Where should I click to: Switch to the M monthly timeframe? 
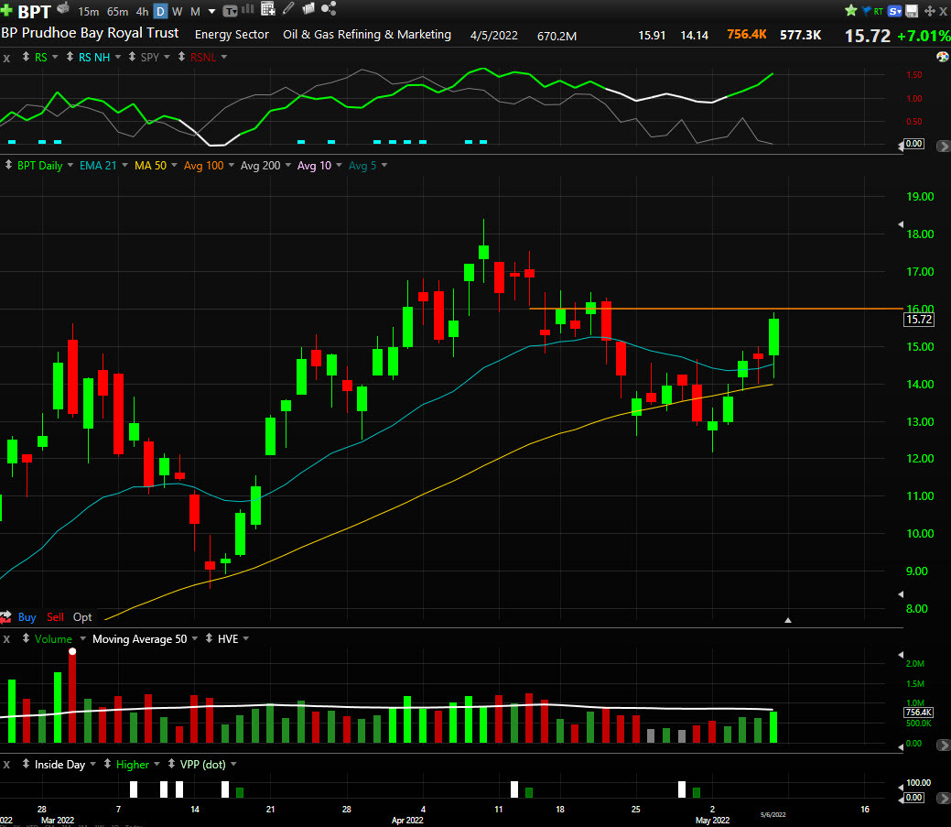pos(195,12)
